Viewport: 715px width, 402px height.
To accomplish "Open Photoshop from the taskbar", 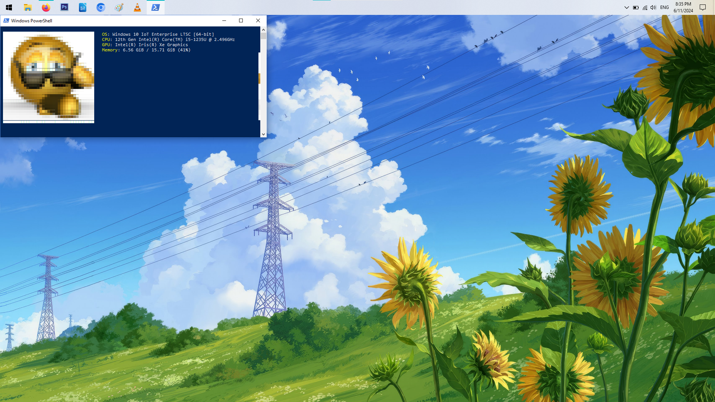I will pos(64,7).
